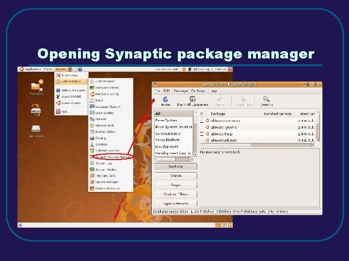The image size is (349, 261).
Task: Select Base System in the sections list
Action: [x=174, y=120]
